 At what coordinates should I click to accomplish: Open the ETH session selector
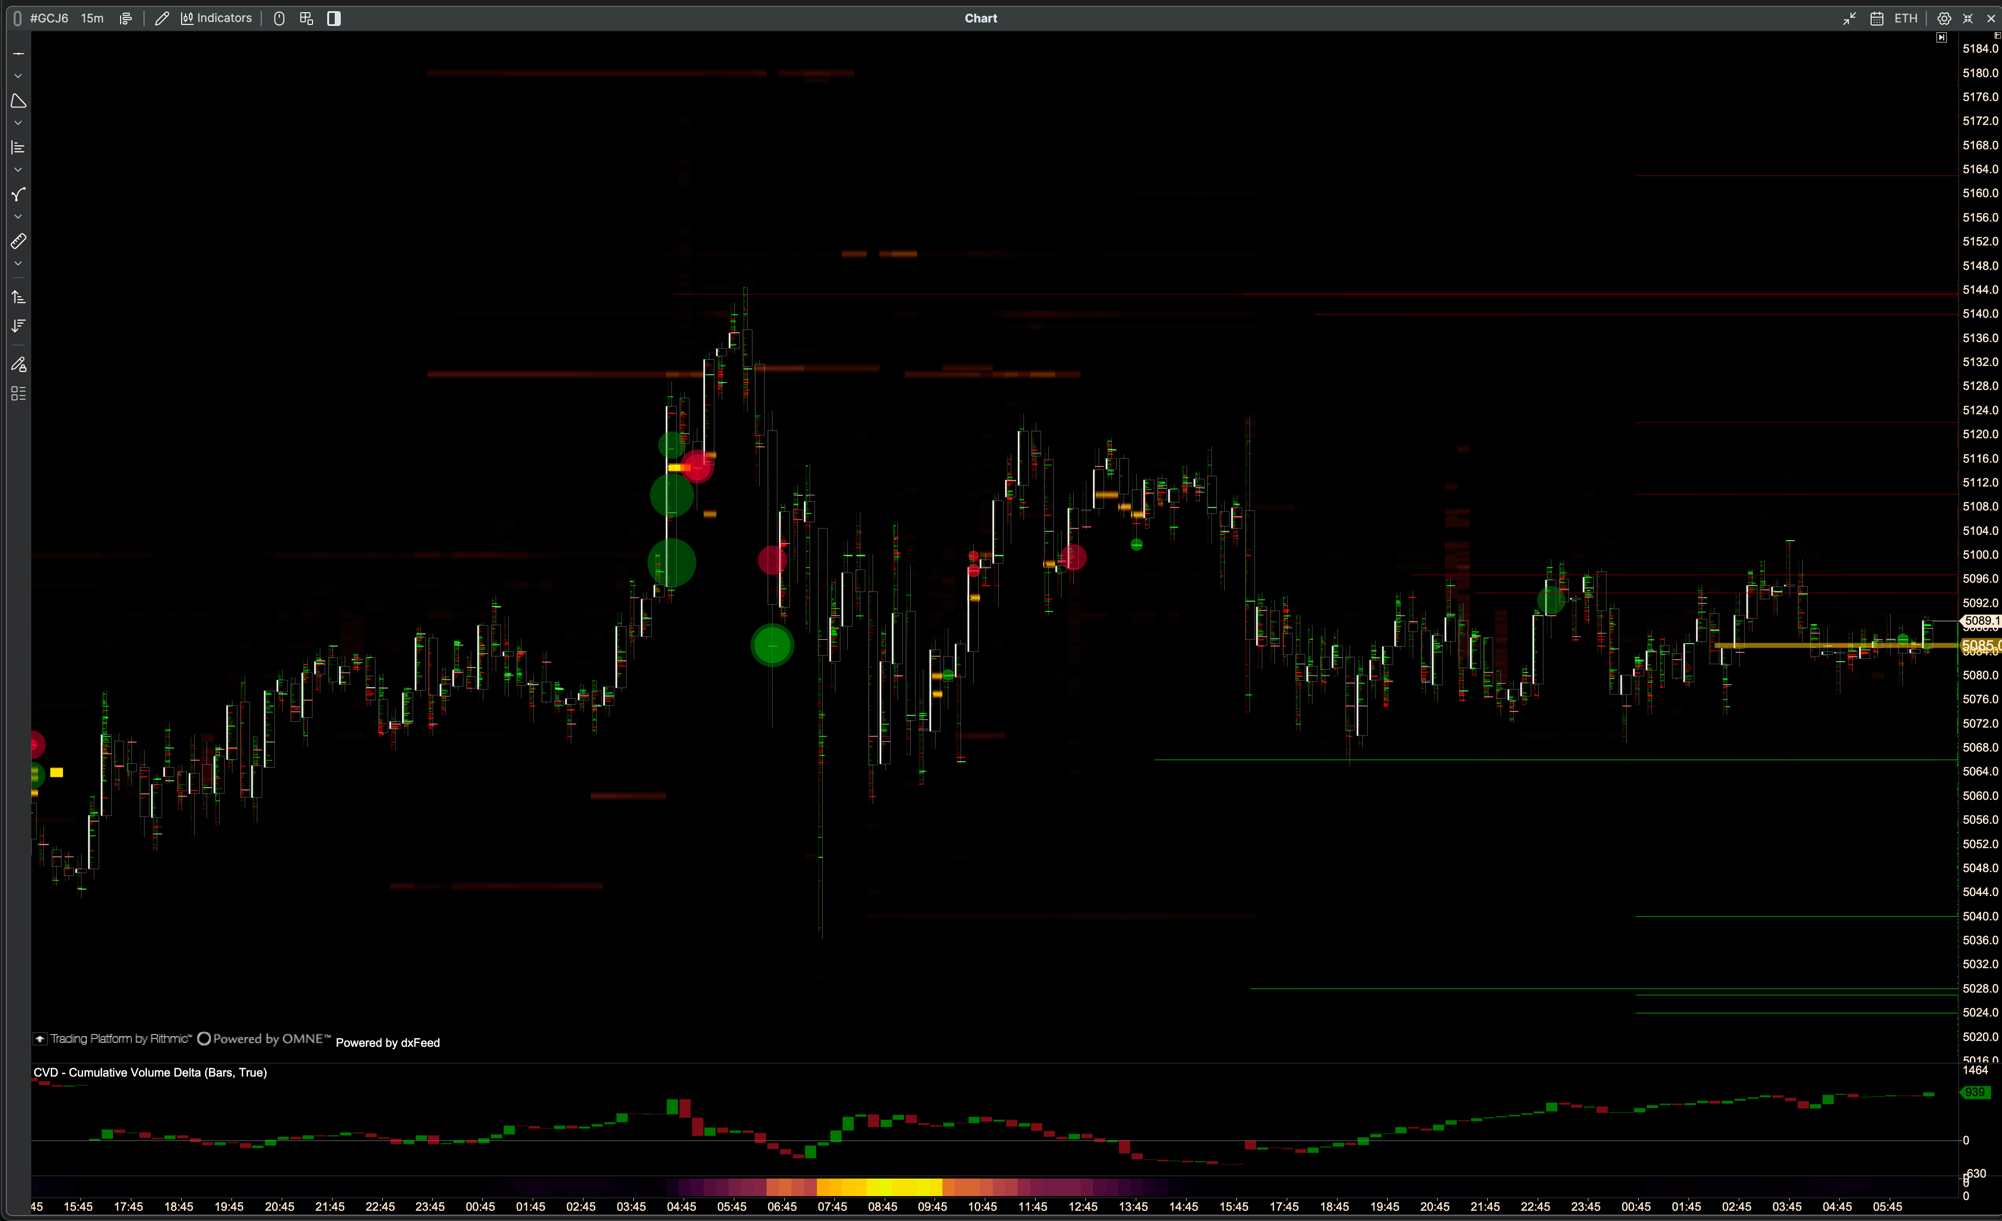1905,18
